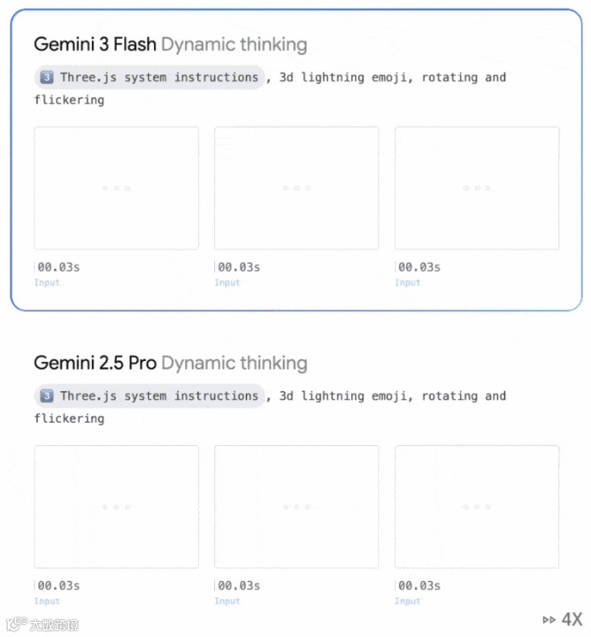Screen dimensions: 591x637
Task: Click the Gemini 3 Flash model title
Action: (96, 44)
